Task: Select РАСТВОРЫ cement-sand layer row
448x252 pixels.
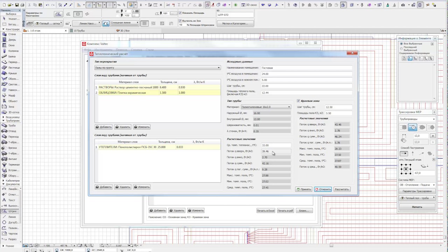Action: coord(157,87)
